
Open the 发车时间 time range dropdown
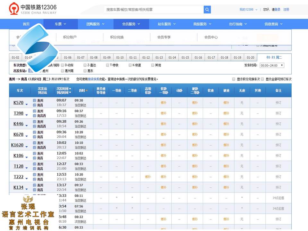(272, 65)
